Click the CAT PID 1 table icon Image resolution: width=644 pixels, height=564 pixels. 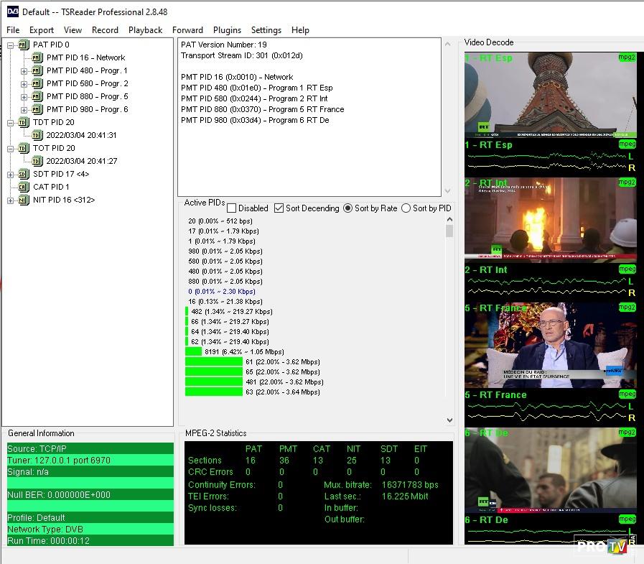click(x=23, y=187)
